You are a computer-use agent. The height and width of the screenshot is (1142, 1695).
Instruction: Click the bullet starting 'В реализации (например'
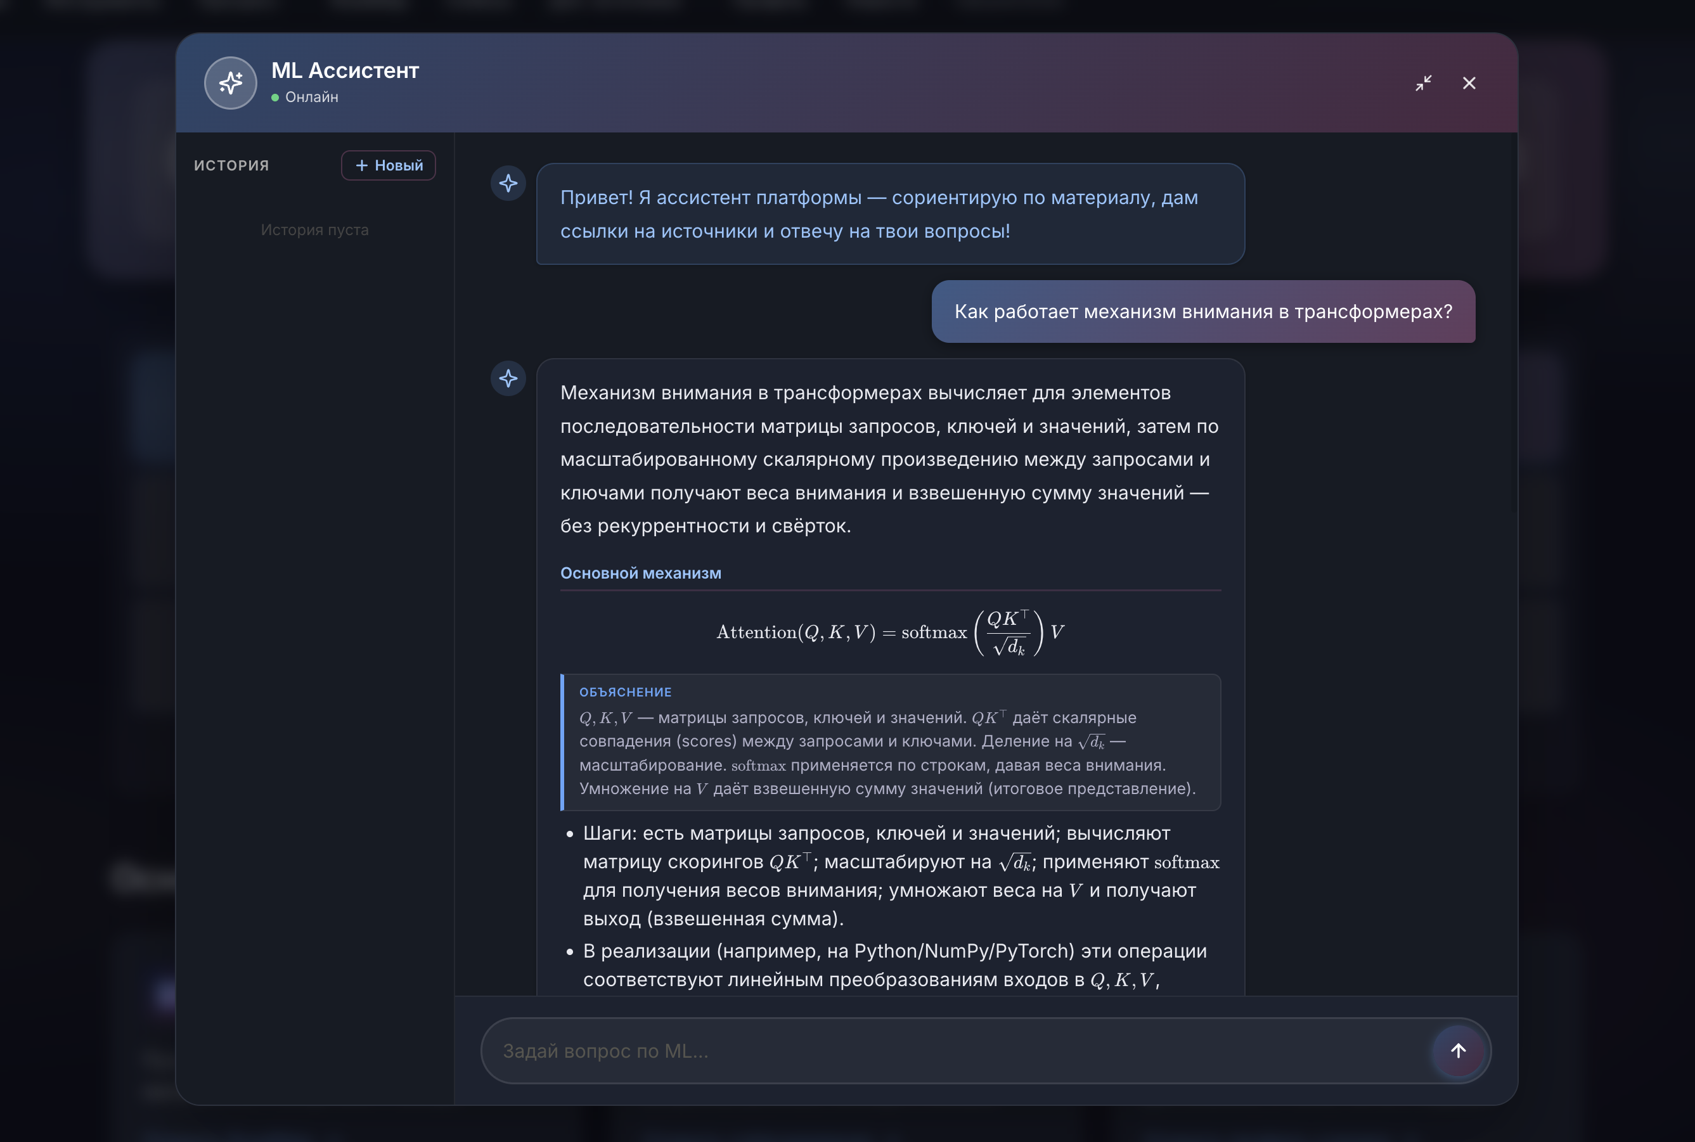894,965
